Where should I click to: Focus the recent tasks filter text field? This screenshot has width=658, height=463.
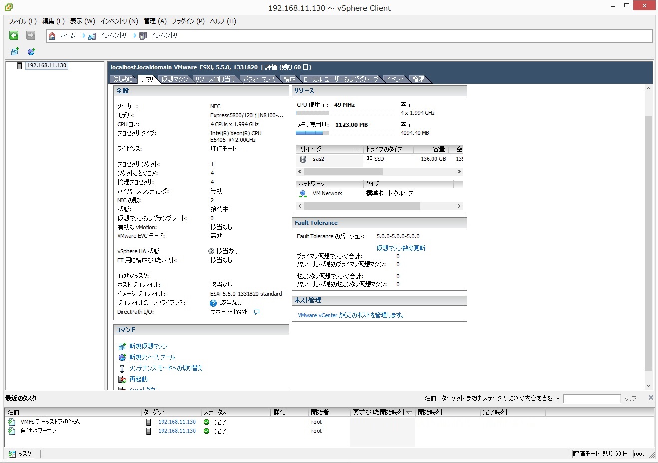point(592,399)
